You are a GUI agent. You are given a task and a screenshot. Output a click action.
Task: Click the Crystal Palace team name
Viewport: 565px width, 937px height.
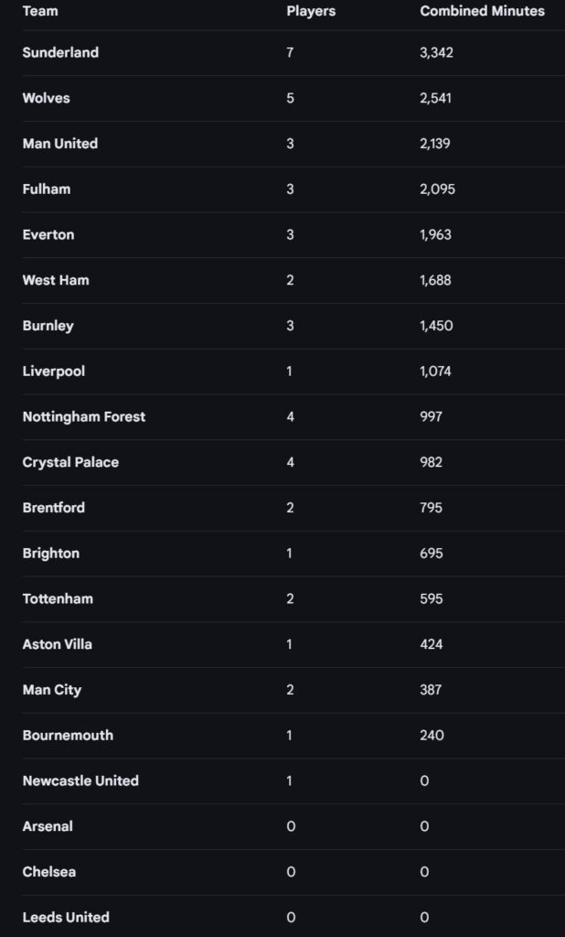pos(70,462)
